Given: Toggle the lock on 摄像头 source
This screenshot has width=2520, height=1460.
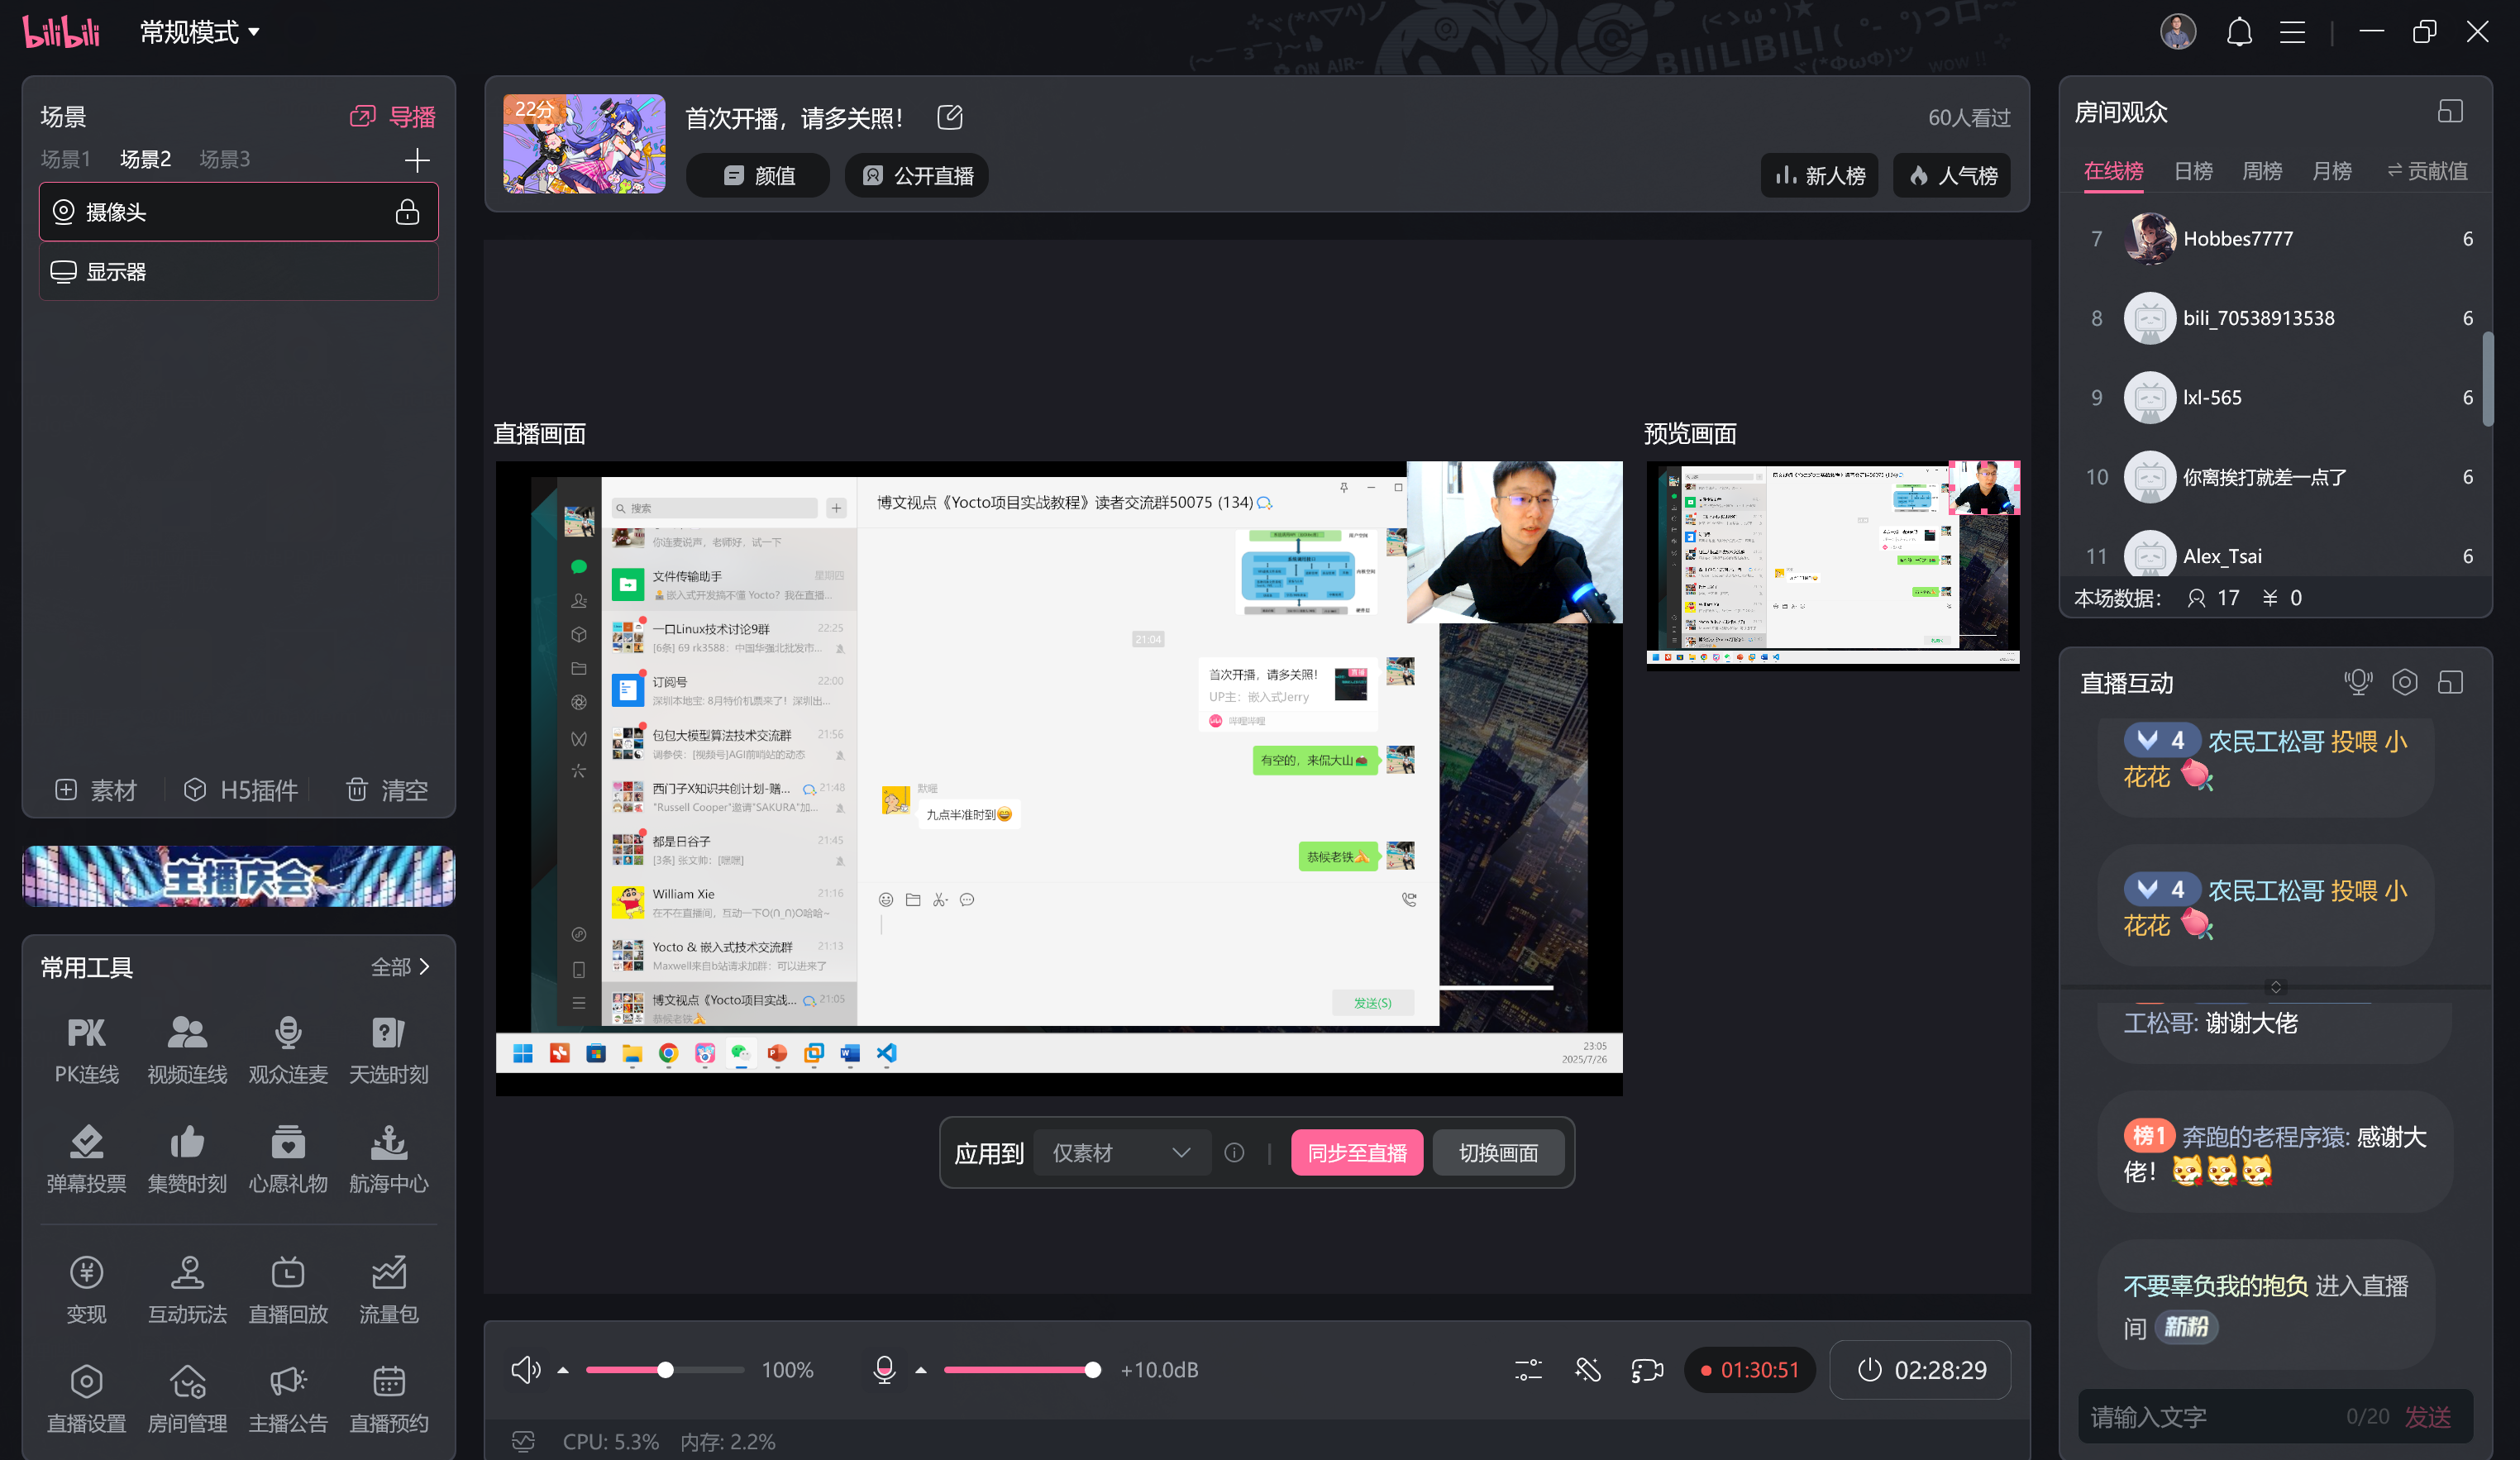Looking at the screenshot, I should [408, 211].
